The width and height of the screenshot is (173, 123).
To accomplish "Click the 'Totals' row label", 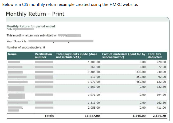I will pyautogui.click(x=49, y=116).
